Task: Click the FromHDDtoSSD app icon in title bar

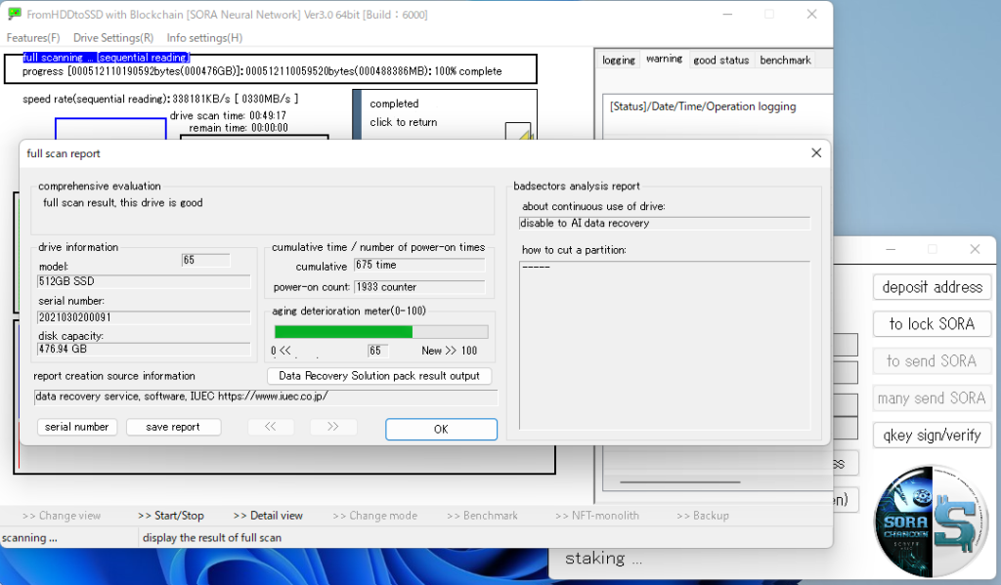Action: coord(14,14)
